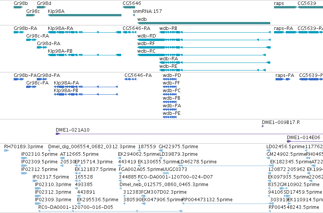Click the GH22975.5prime EST glyph

click(x=161, y=150)
